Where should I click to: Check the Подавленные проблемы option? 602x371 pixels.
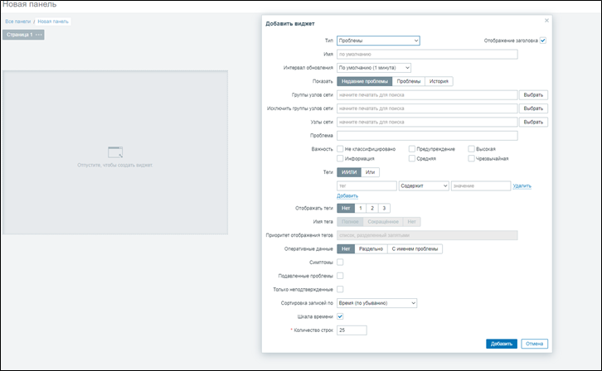point(340,275)
